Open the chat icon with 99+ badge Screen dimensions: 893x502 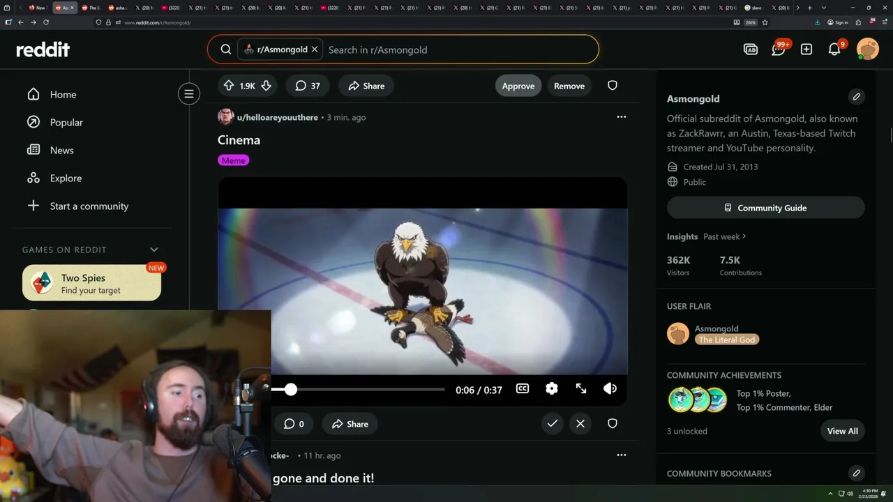779,50
